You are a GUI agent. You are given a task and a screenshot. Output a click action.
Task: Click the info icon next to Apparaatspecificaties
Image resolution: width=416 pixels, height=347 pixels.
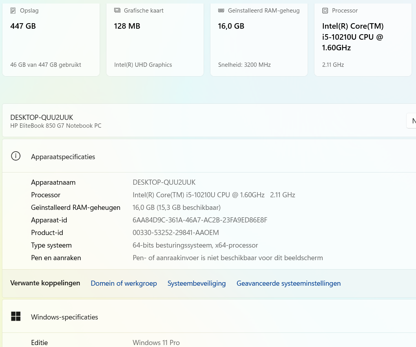16,156
